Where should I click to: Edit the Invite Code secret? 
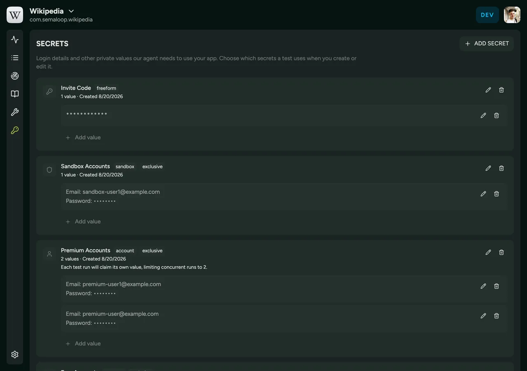[x=488, y=90]
